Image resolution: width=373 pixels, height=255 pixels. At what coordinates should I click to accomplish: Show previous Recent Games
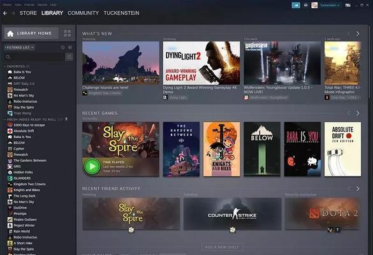(x=349, y=113)
